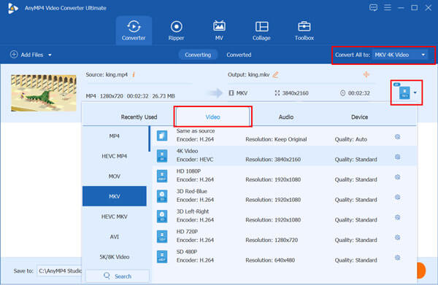The image size is (438, 285).
Task: Select the HD 1080P preset icon
Action: [162, 176]
